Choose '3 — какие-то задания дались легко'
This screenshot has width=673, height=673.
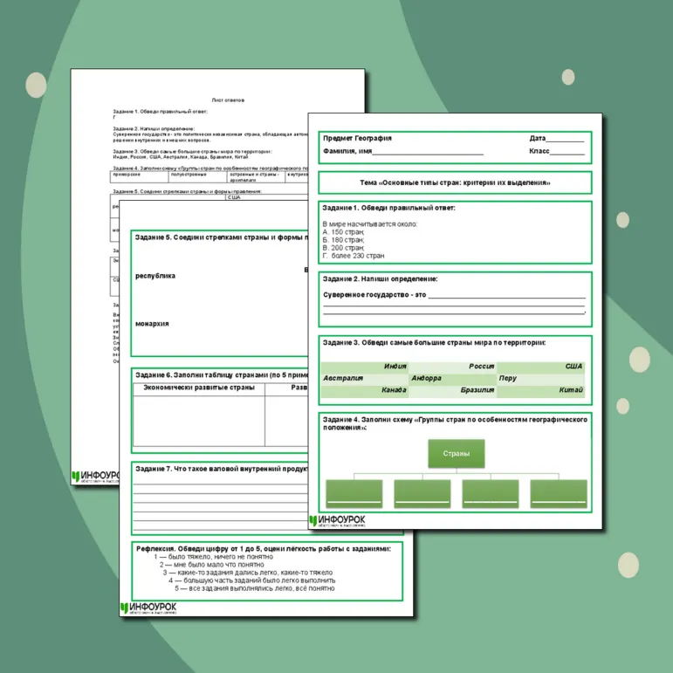pyautogui.click(x=248, y=573)
